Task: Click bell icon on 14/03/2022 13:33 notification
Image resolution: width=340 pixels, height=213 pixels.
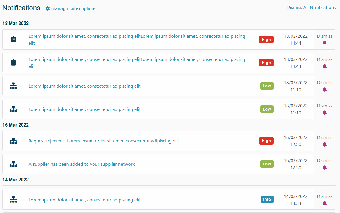Action: 325,203
